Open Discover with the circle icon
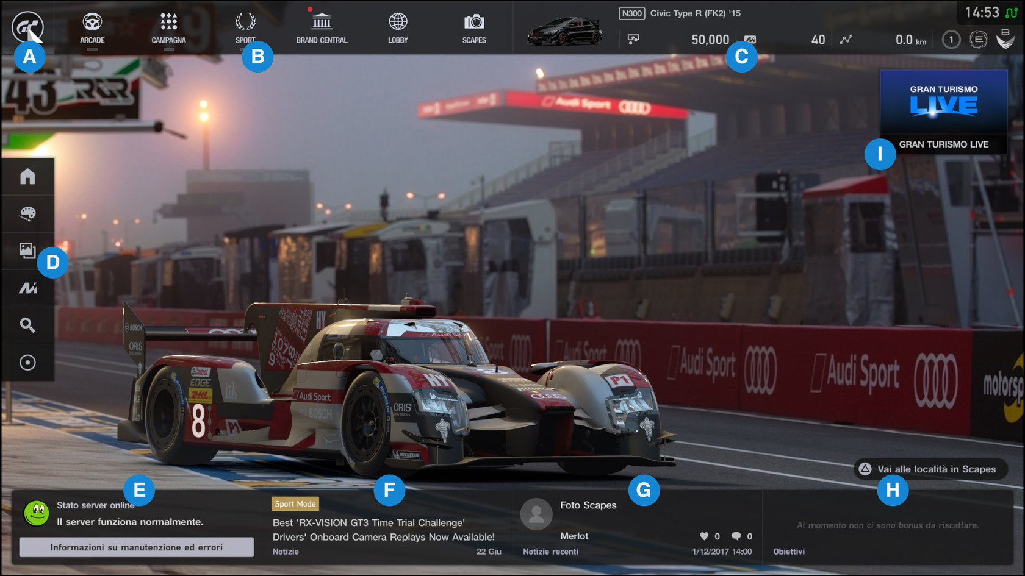This screenshot has width=1025, height=576. [27, 361]
